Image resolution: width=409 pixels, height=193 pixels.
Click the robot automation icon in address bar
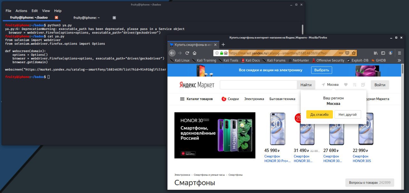(x=226, y=53)
